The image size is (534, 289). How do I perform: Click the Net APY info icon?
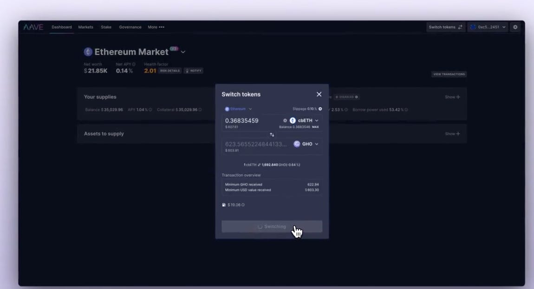(134, 64)
